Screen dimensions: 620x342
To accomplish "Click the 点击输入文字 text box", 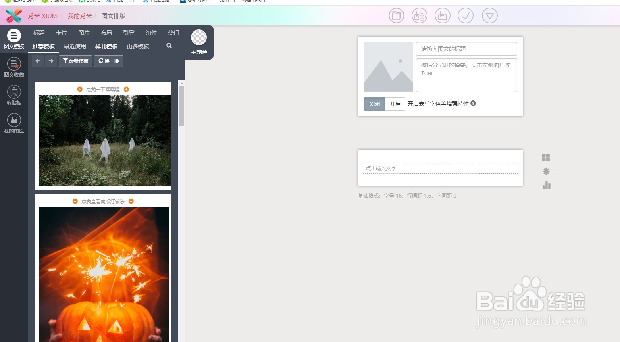I will pos(440,168).
